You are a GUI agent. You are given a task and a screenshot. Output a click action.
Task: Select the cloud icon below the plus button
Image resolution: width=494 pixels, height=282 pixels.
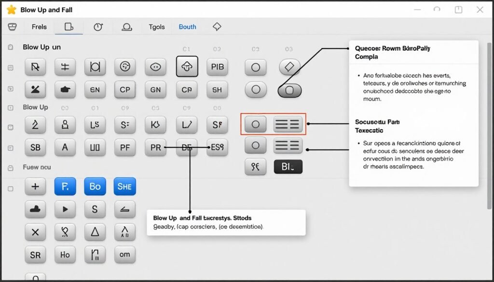(x=35, y=209)
